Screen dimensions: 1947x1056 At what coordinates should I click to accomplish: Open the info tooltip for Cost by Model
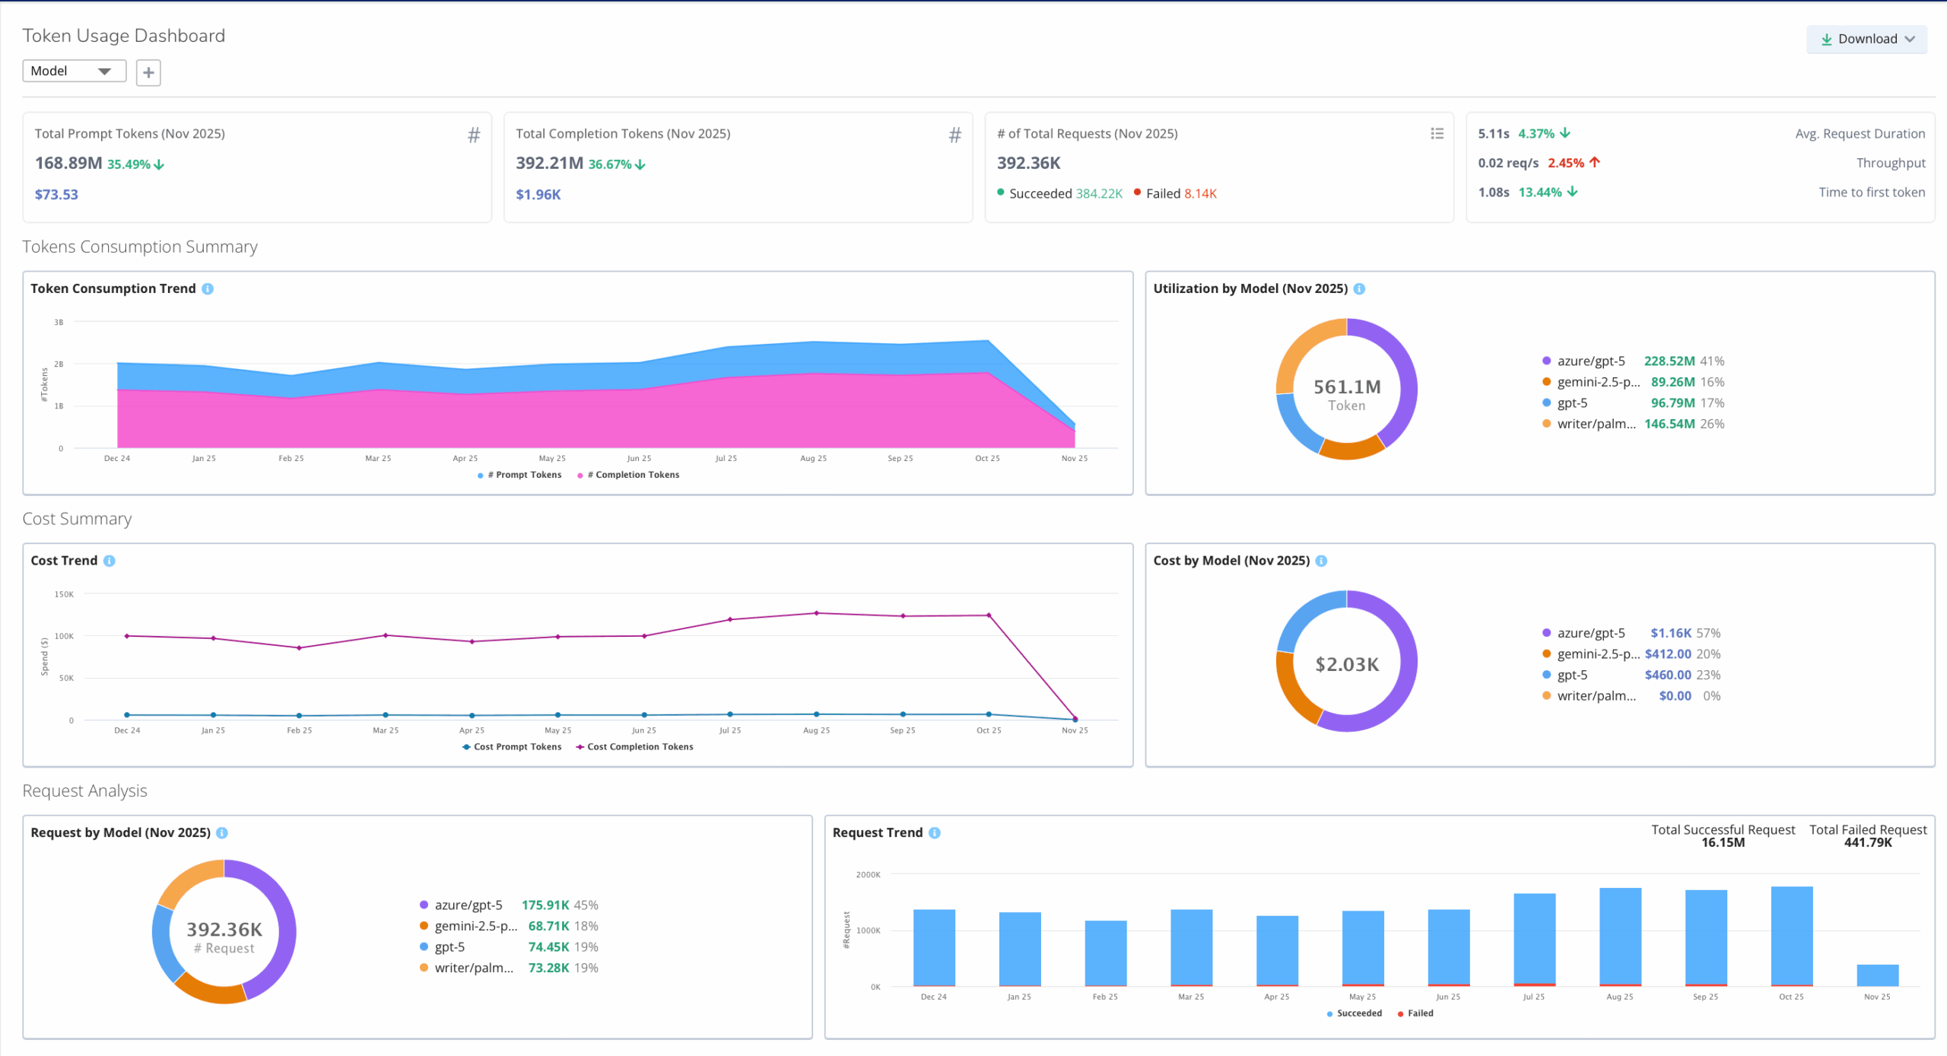click(x=1321, y=561)
